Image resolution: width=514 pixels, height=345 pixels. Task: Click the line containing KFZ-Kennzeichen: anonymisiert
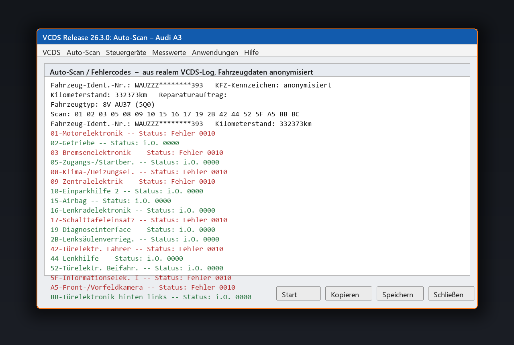click(x=191, y=85)
